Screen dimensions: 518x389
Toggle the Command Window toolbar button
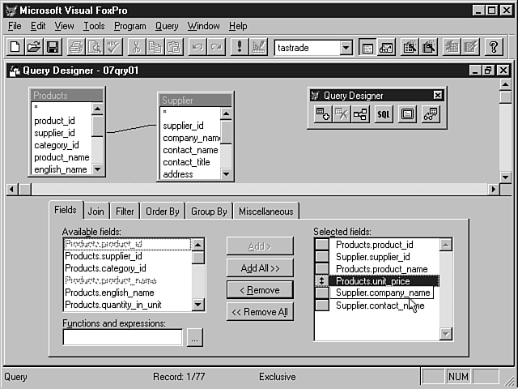pos(367,47)
